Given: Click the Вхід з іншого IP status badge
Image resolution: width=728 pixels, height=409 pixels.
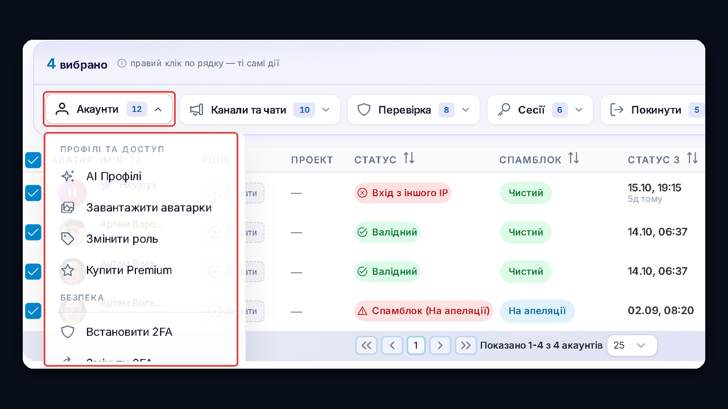Looking at the screenshot, I should [x=403, y=193].
